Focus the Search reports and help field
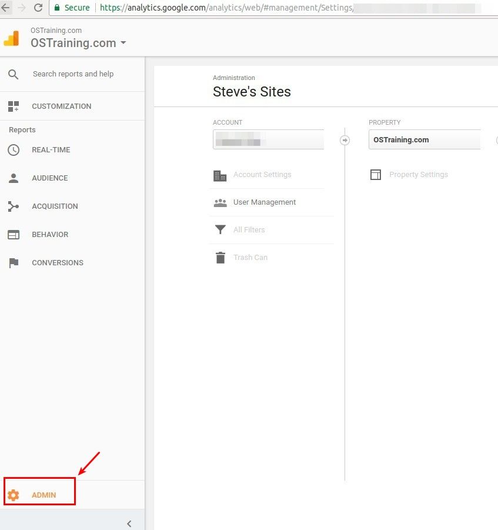The image size is (498, 530). click(x=73, y=74)
